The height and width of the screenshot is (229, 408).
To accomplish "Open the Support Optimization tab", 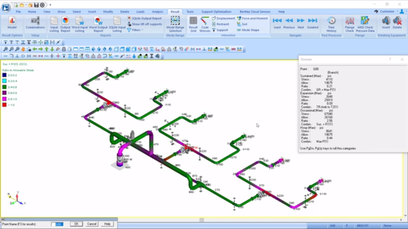I will tap(216, 12).
